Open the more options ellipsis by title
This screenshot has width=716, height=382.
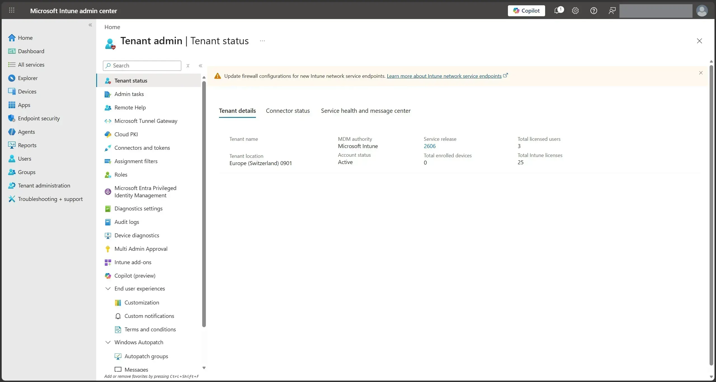click(262, 41)
